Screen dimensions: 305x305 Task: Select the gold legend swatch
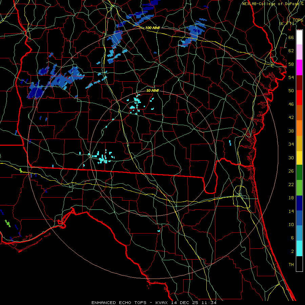[299, 143]
